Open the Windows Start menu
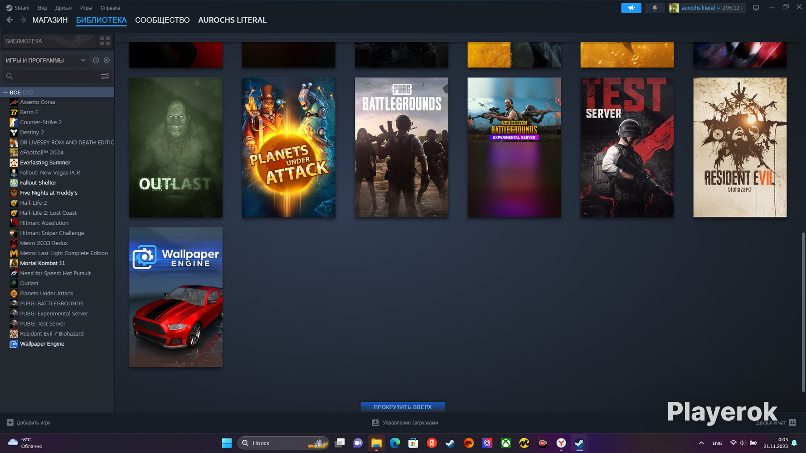The image size is (806, 453). 227,443
